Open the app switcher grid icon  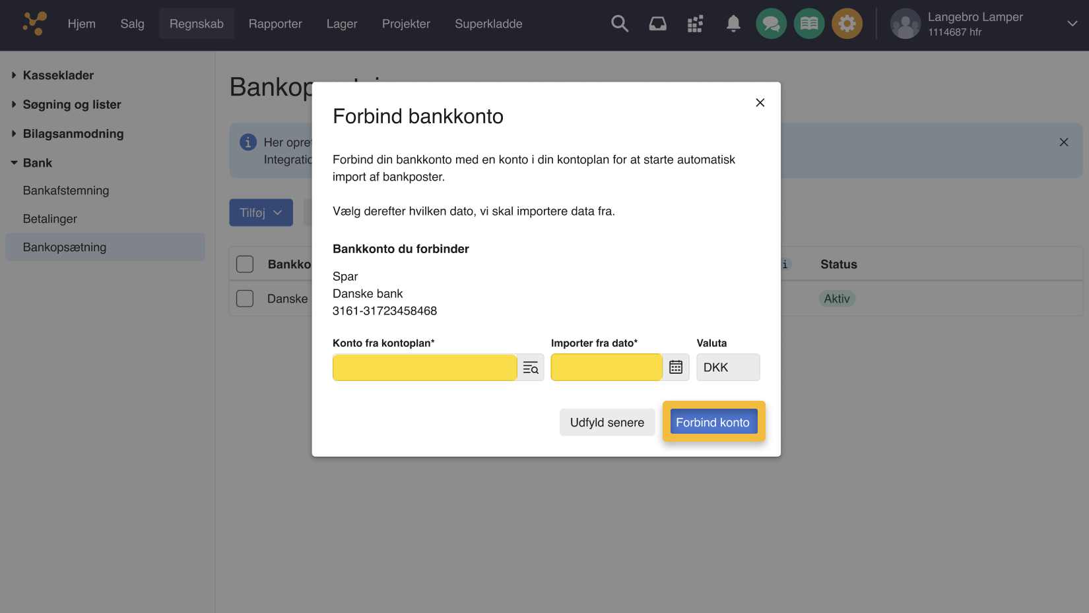pos(695,23)
